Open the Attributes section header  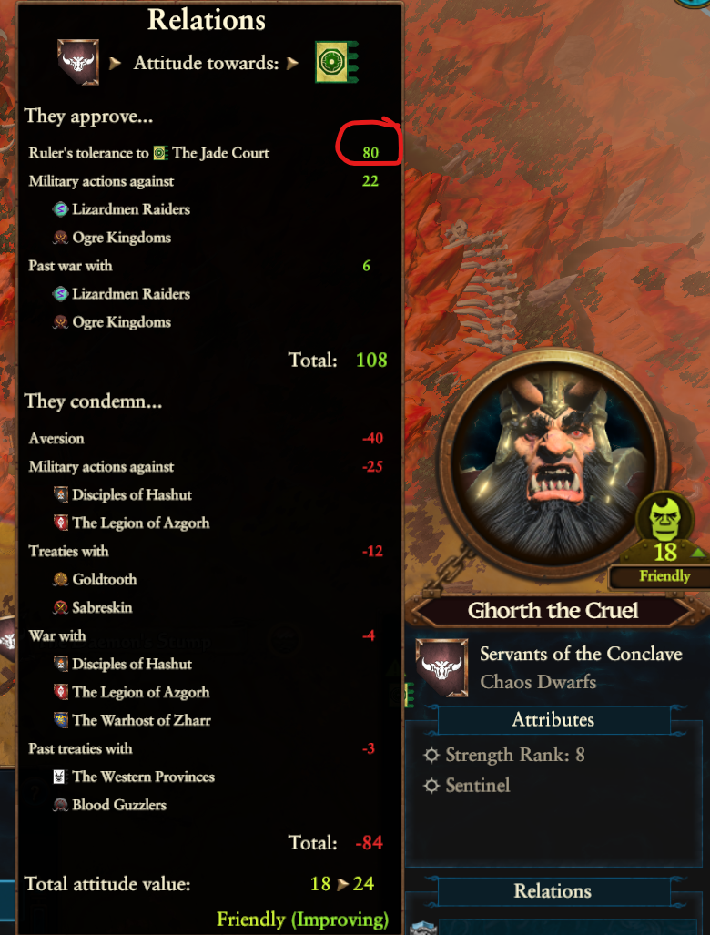553,720
